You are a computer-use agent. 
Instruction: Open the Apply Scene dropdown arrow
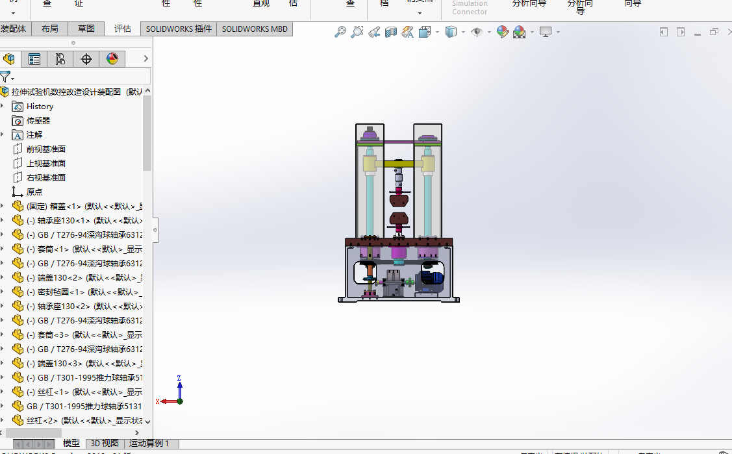[532, 32]
